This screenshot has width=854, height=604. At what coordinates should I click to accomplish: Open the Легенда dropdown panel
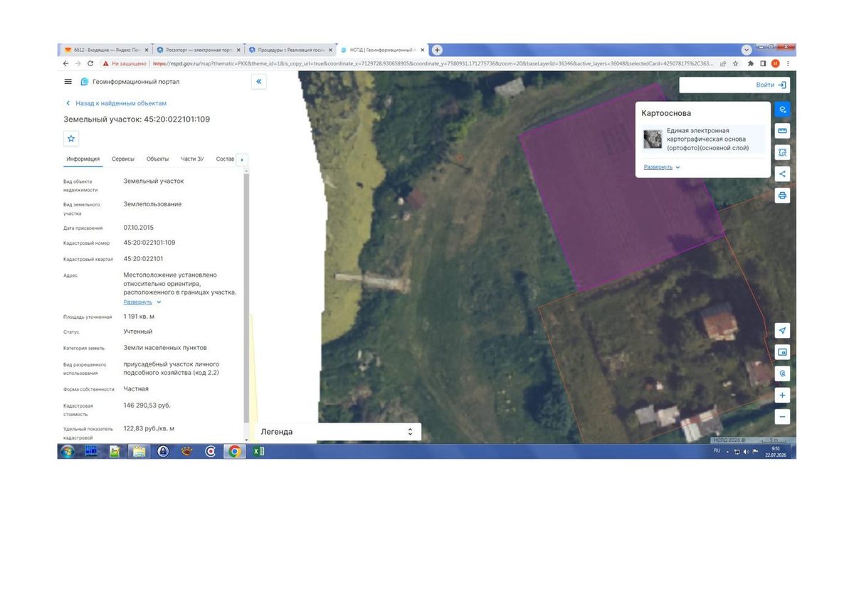338,432
